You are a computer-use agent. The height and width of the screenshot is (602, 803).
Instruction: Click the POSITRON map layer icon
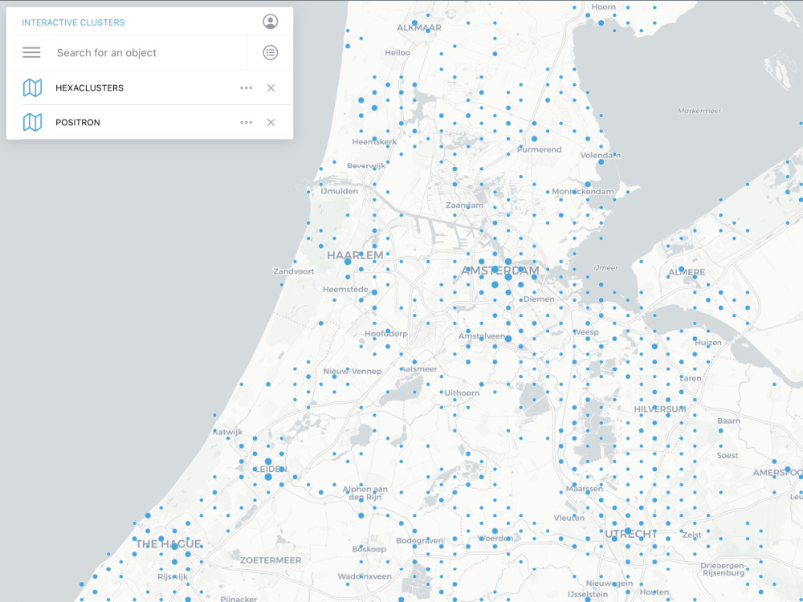click(32, 122)
